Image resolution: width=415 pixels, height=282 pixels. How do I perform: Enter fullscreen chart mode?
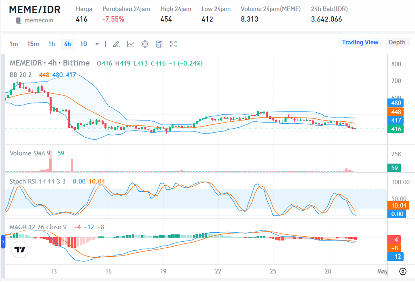point(174,44)
